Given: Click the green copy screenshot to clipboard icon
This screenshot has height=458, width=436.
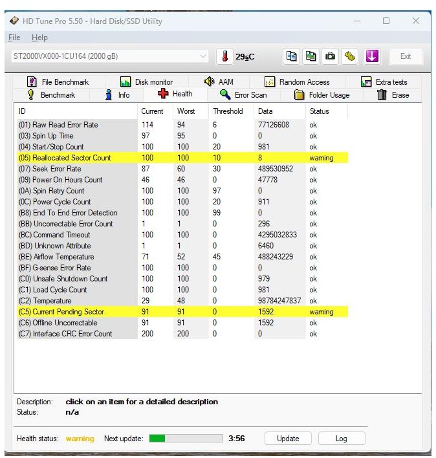Looking at the screenshot, I should (311, 56).
